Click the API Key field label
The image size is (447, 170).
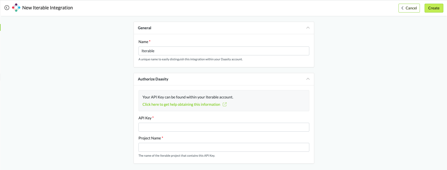pyautogui.click(x=145, y=118)
